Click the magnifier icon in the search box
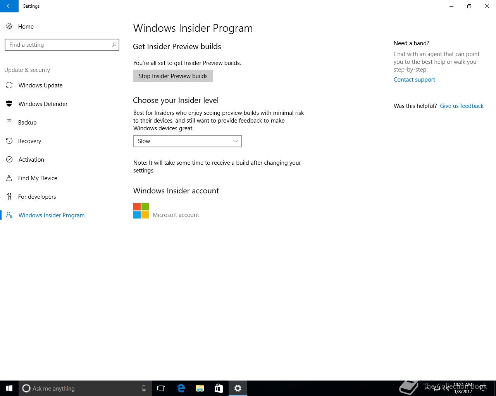Screen dimensions: 496x396 pyautogui.click(x=114, y=45)
